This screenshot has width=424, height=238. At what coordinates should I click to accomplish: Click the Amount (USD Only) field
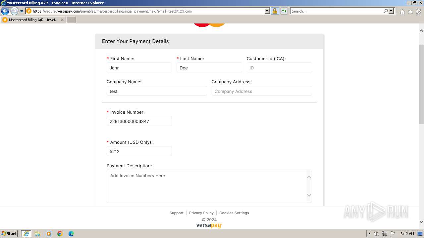pyautogui.click(x=139, y=151)
